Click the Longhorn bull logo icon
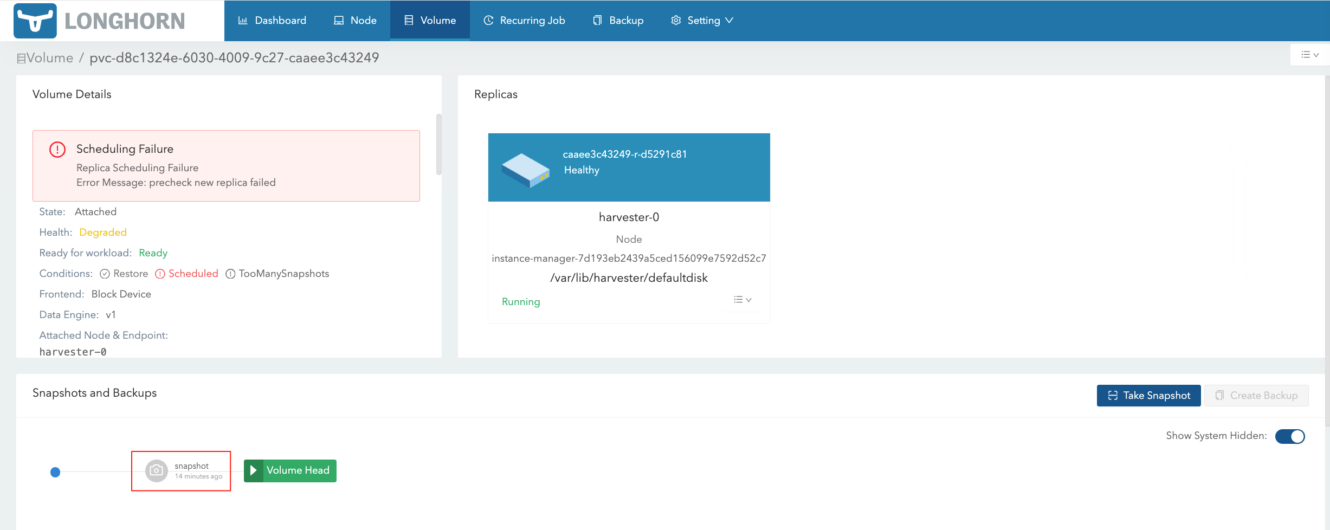Screen dimensions: 1330x530 click(x=35, y=21)
